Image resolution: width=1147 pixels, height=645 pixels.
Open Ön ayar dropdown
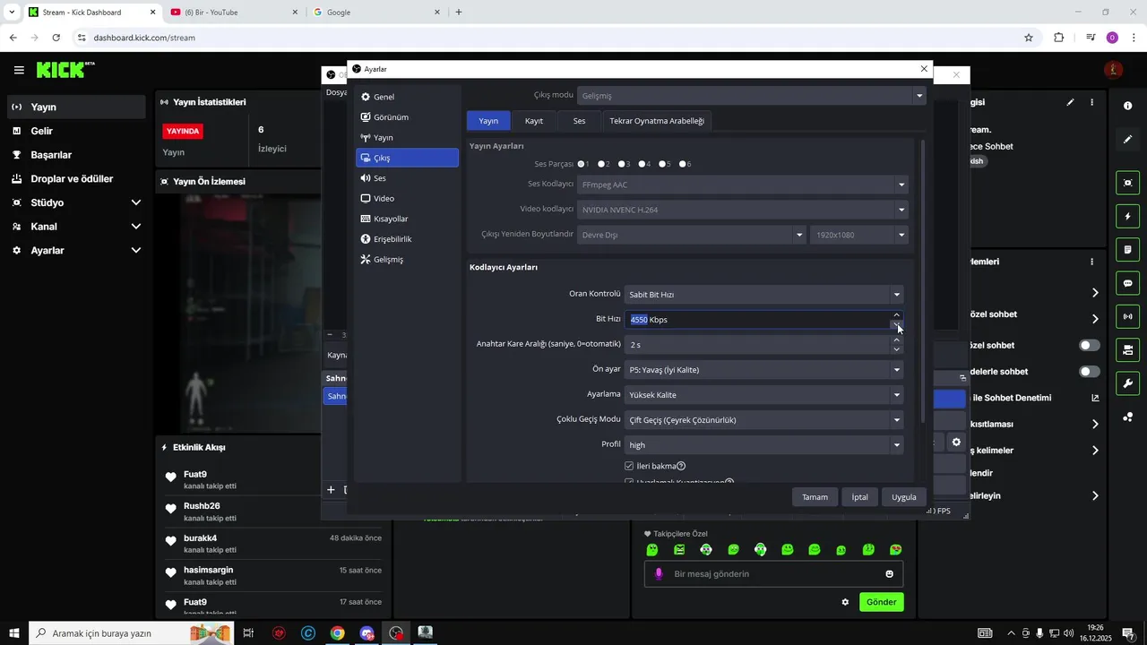click(x=763, y=369)
